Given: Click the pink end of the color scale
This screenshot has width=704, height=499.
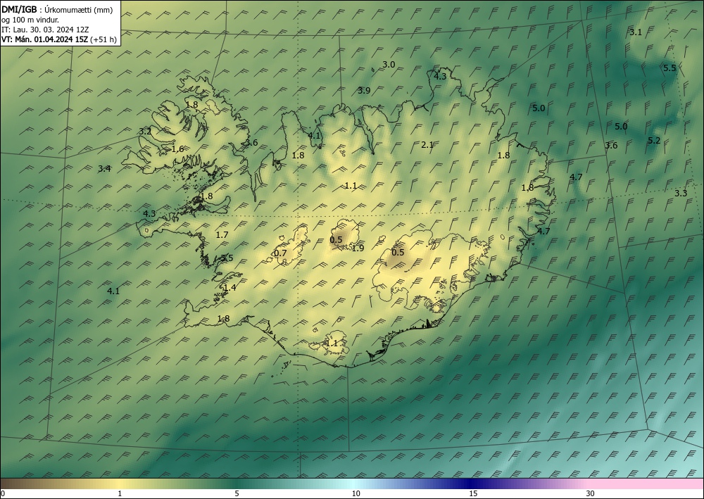Looking at the screenshot, I should pyautogui.click(x=646, y=484).
